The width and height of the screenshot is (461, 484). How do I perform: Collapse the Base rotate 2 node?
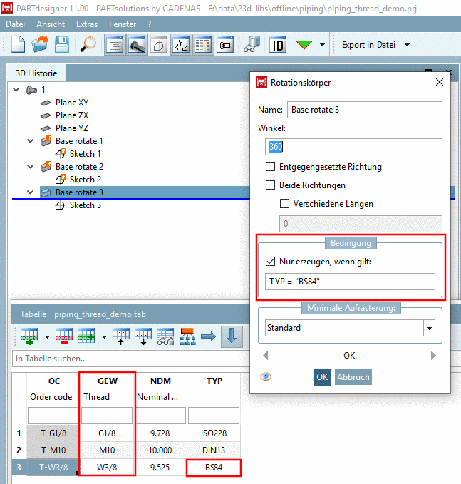coord(30,167)
